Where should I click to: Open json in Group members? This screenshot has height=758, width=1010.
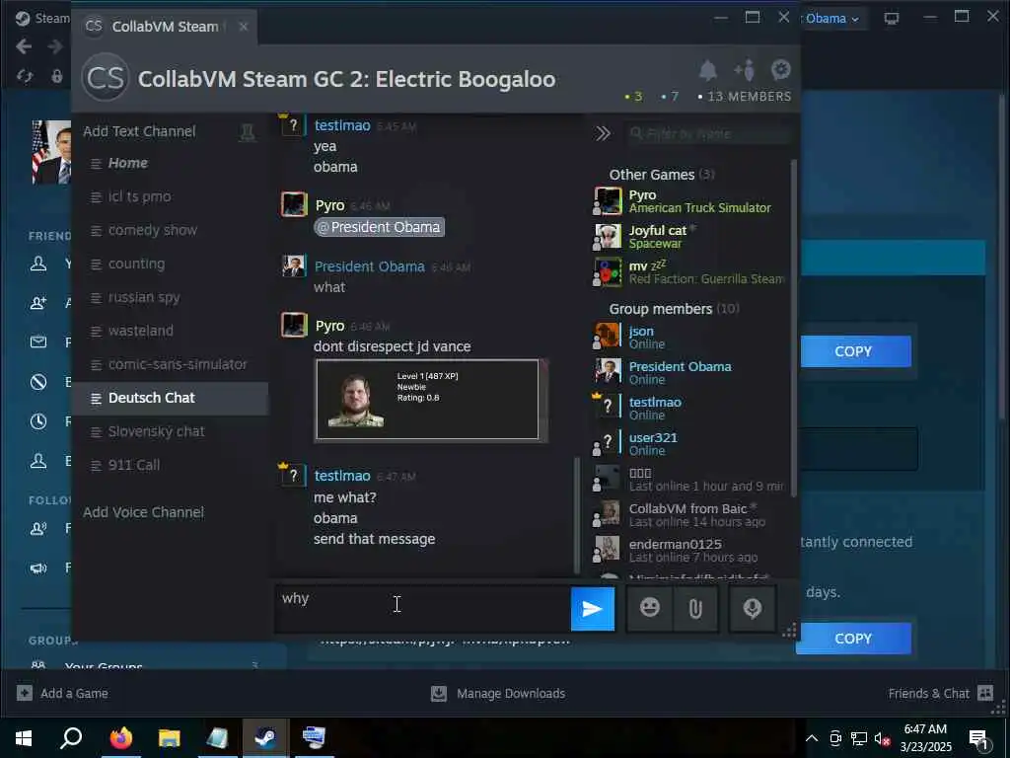coord(690,338)
